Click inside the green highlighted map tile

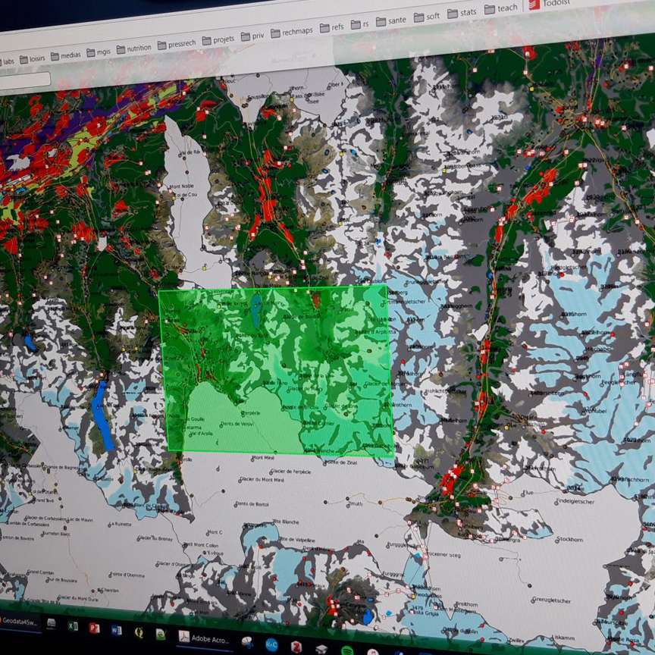(x=277, y=371)
